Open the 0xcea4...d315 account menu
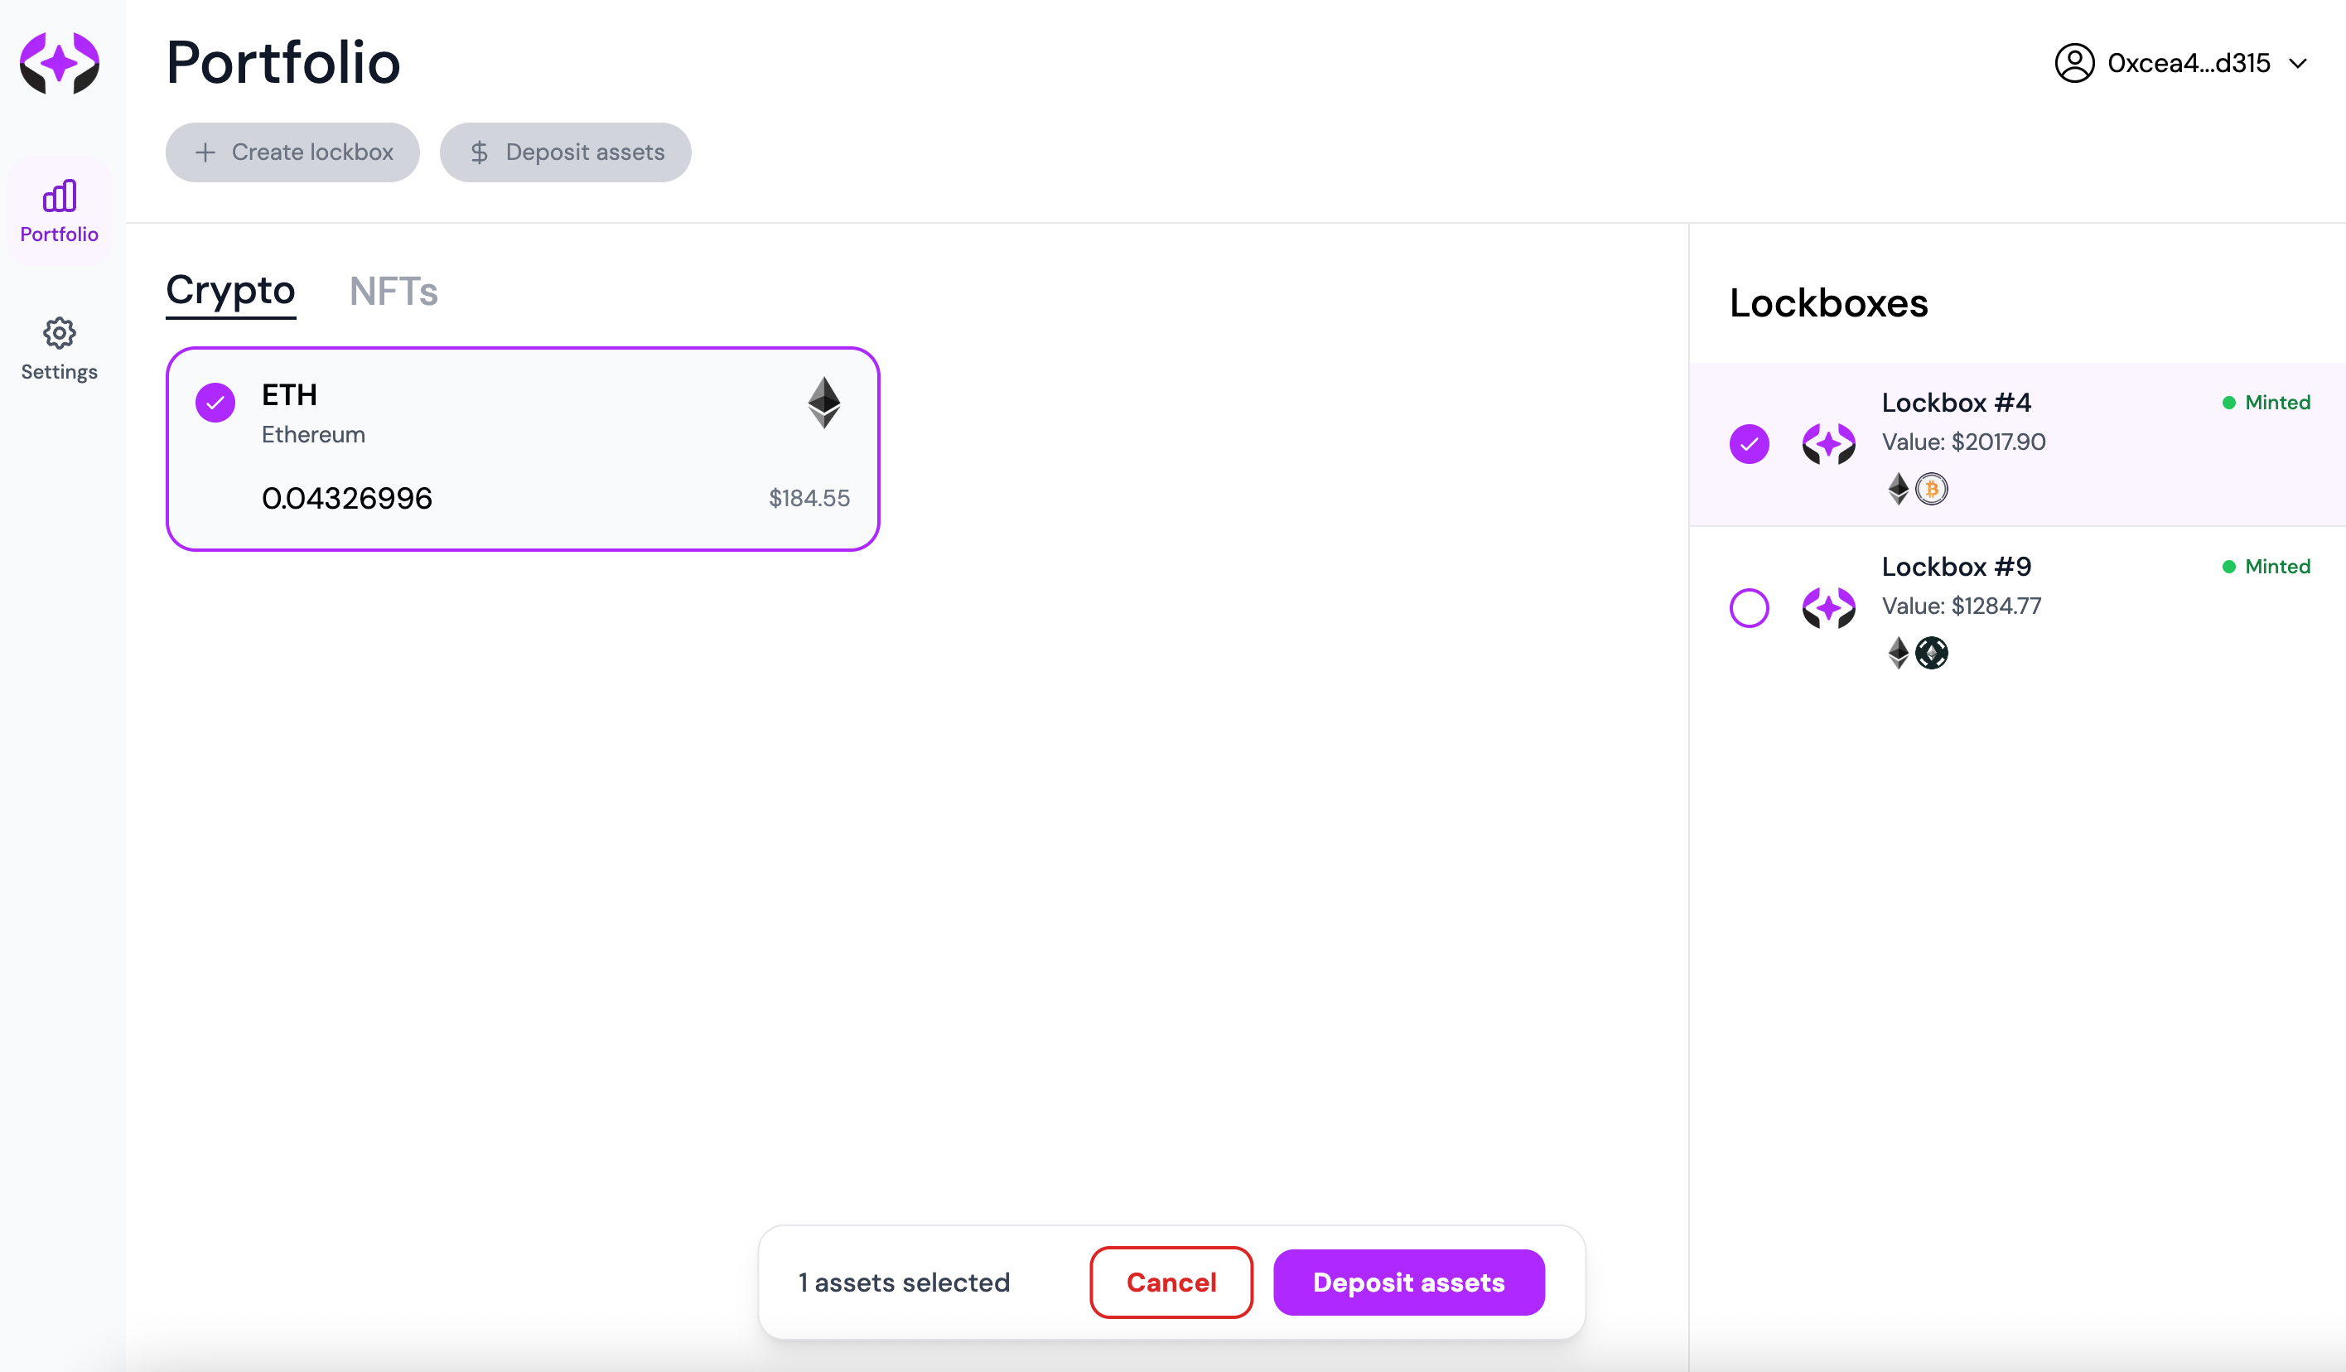The width and height of the screenshot is (2346, 1372). tap(2182, 63)
